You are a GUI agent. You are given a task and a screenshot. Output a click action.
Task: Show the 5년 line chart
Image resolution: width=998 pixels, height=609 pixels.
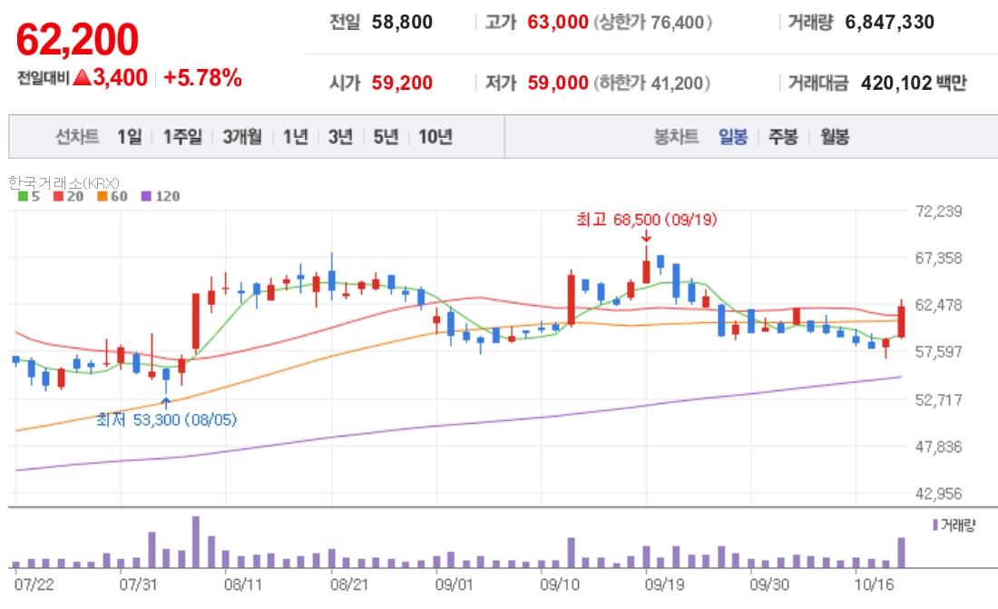click(x=386, y=136)
